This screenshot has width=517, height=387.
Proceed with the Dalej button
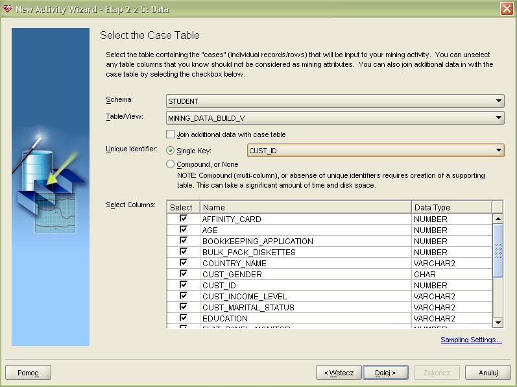pos(385,373)
